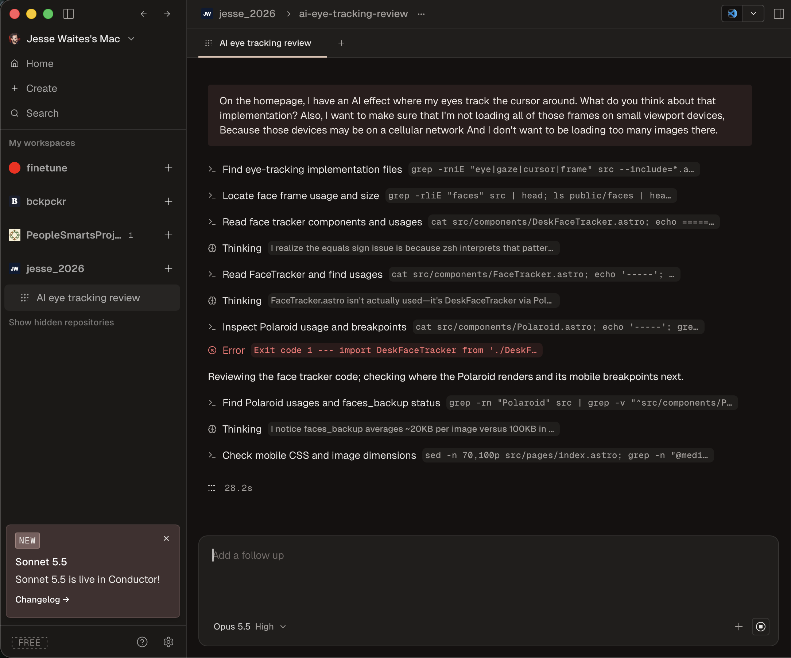Select Create in the sidebar
791x658 pixels.
click(42, 89)
